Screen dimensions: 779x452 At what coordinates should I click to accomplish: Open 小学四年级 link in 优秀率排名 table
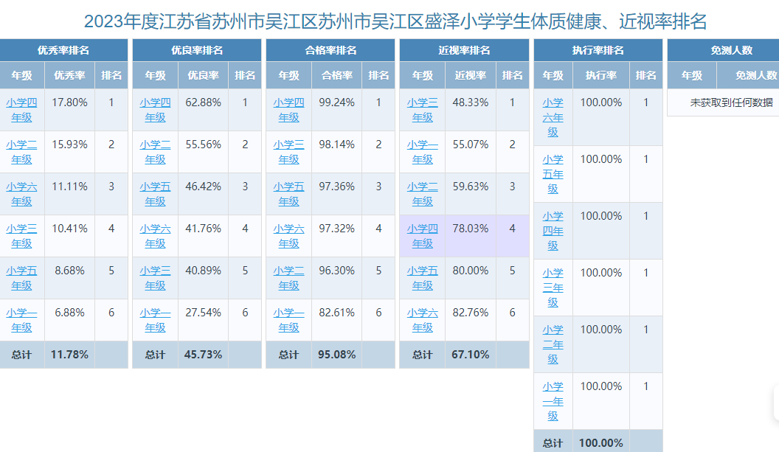pyautogui.click(x=22, y=110)
